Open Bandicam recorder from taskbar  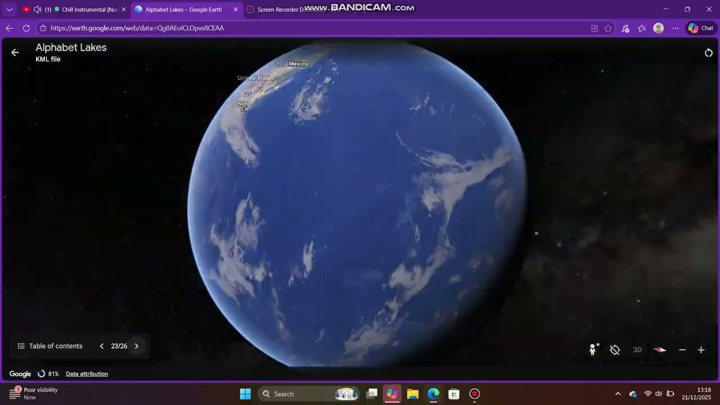(x=474, y=394)
